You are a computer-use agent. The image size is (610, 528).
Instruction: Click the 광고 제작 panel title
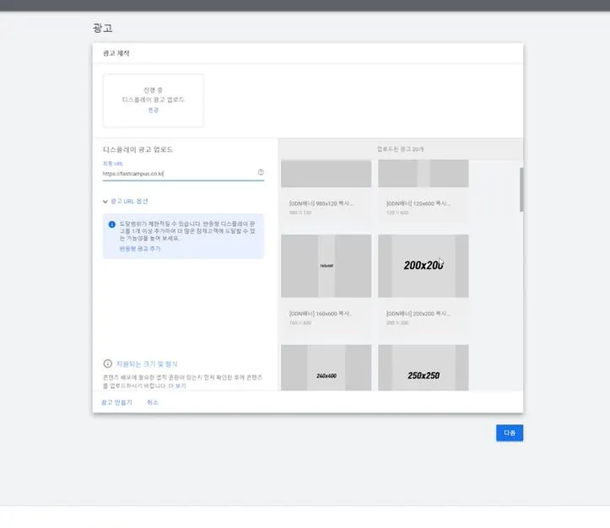(116, 53)
